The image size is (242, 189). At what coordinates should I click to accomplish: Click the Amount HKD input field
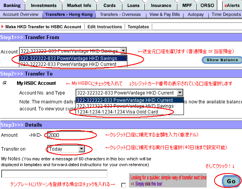70,135
